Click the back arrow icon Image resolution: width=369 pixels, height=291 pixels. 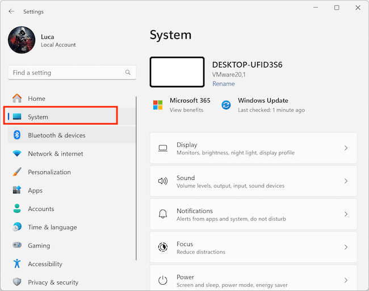click(11, 11)
